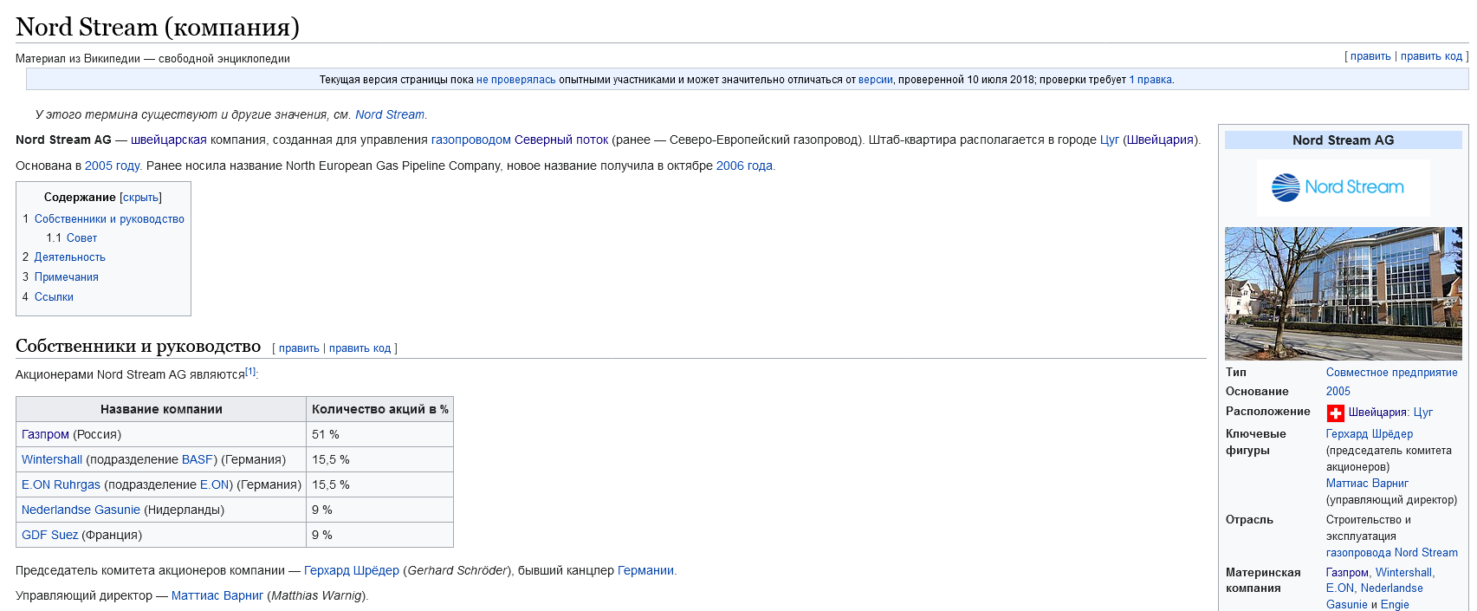Open Nord Stream disambiguation link in hatnote
This screenshot has width=1477, height=611.
point(390,114)
